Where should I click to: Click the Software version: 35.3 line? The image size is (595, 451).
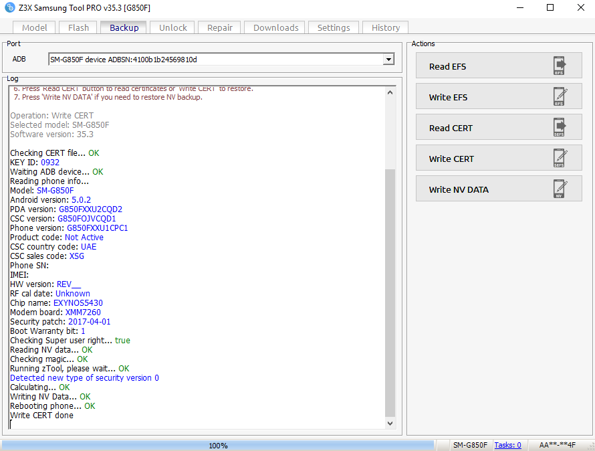pyautogui.click(x=51, y=134)
